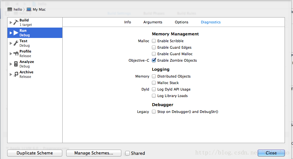Viewport: 293px width, 159px height.
Task: Open Manage Schemes dialog
Action: tap(94, 153)
